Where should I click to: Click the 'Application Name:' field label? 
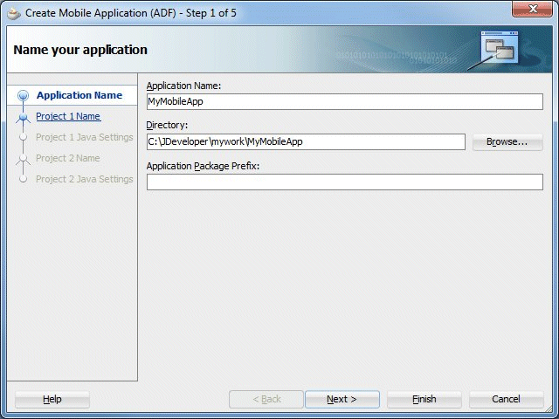183,86
